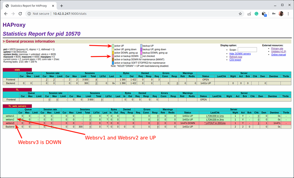Click stats Frontend session limit '3 000'

tap(85, 80)
